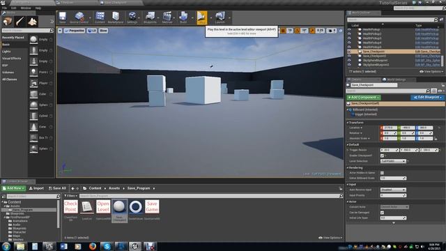
Task: Select the blue ring asset thumbnail
Action: (136, 206)
